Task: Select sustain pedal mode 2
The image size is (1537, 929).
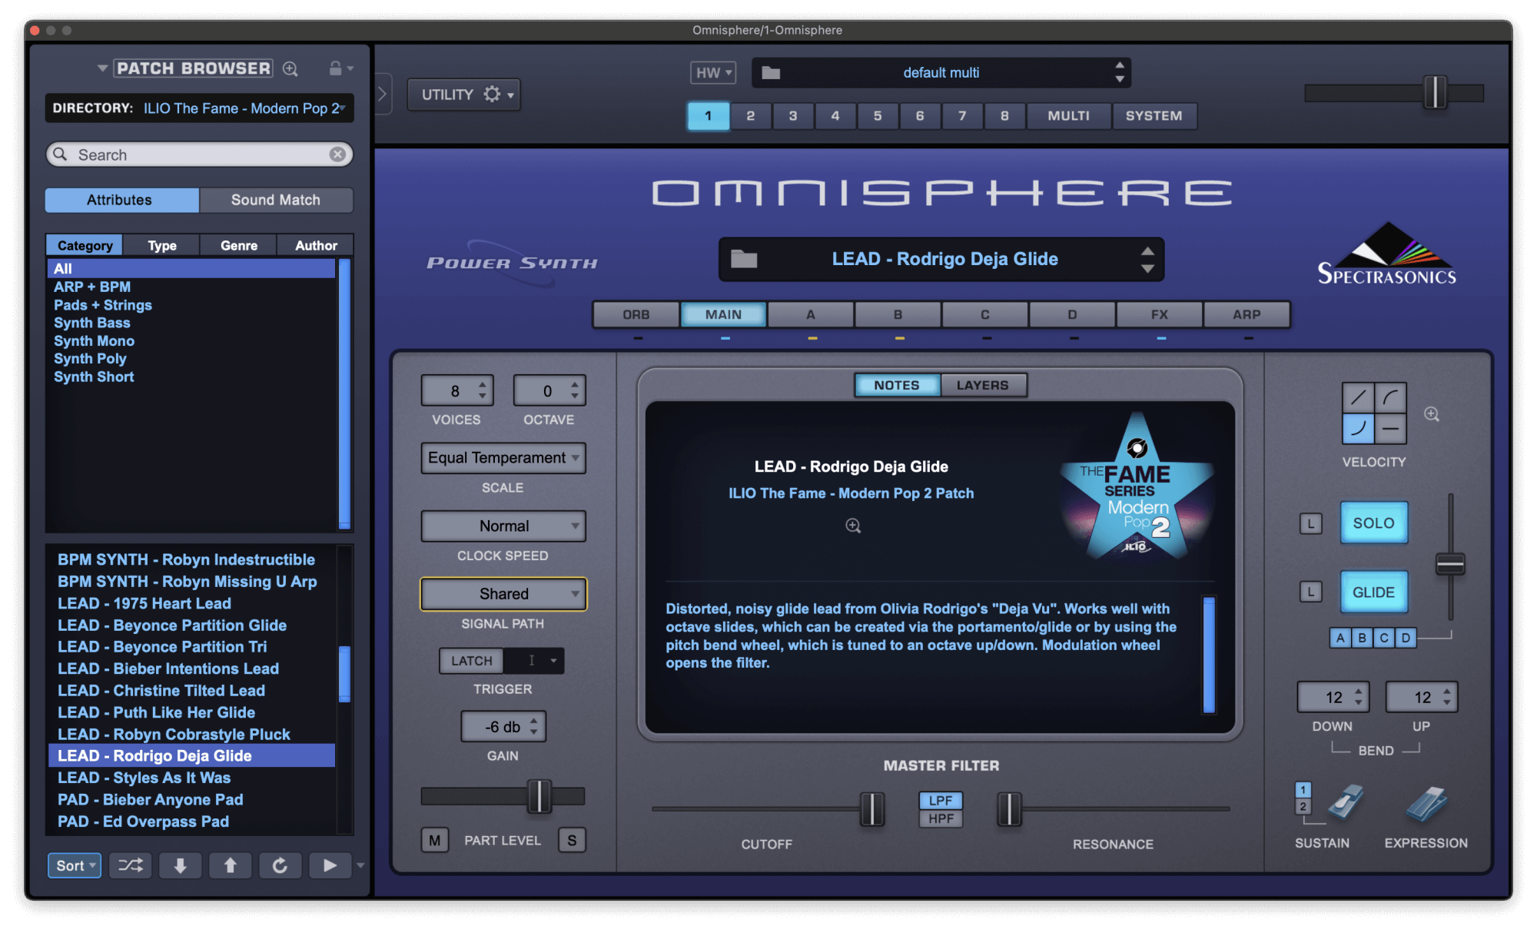Action: point(1303,807)
